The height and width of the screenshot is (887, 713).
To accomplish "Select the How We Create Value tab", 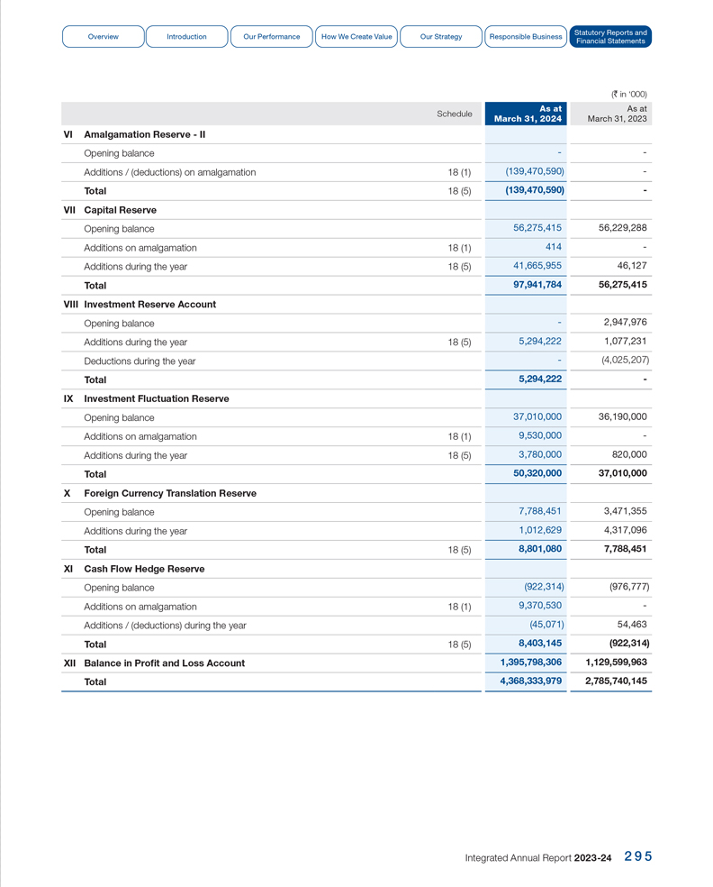I will (356, 37).
